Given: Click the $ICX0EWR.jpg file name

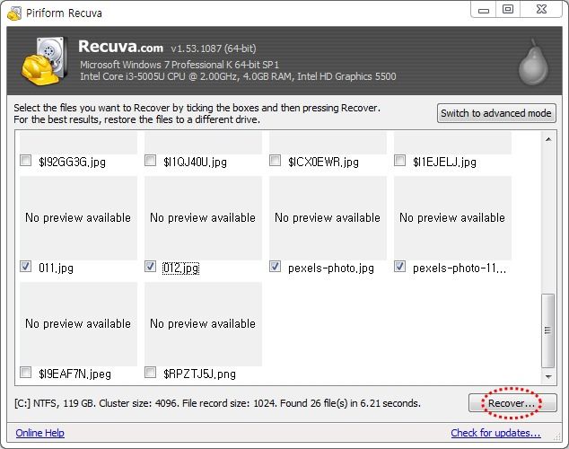Looking at the screenshot, I should (323, 162).
